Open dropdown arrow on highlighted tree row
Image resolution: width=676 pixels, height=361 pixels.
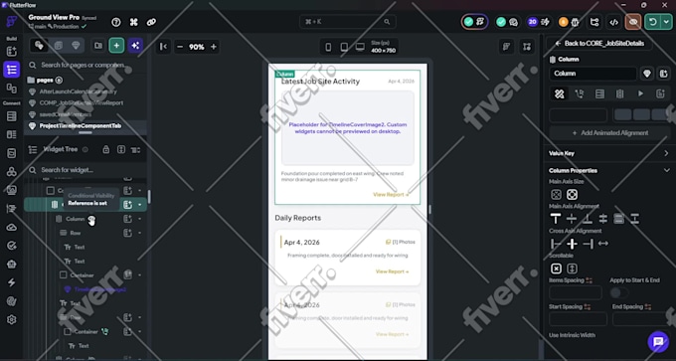(140, 205)
